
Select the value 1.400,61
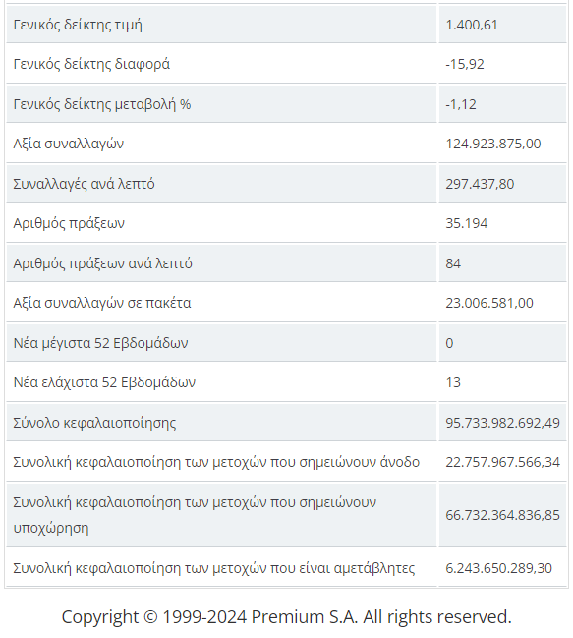coord(472,25)
